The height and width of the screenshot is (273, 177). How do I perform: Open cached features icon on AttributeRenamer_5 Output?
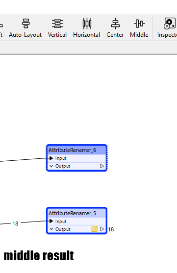(95, 229)
